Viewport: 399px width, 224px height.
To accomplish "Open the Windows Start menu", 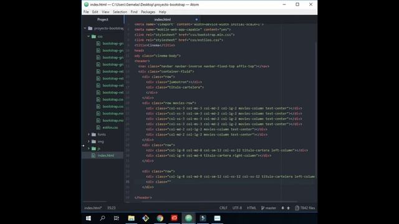I will (x=89, y=218).
